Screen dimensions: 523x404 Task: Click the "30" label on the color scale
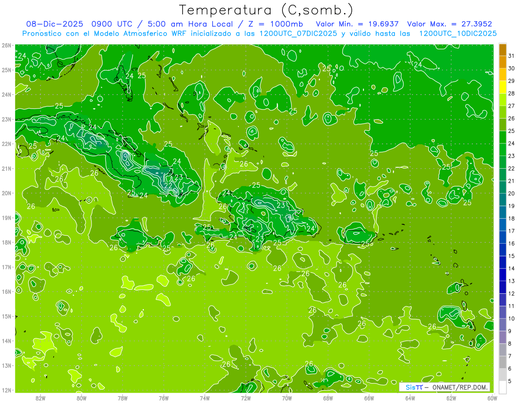click(511, 68)
